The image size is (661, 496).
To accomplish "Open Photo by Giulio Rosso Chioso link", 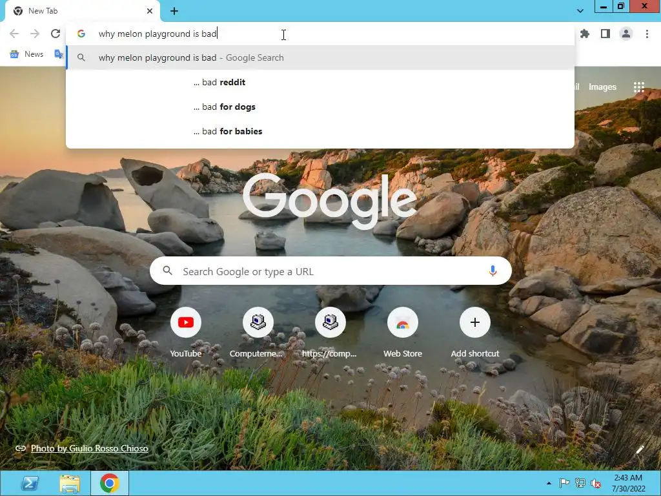I will [x=89, y=448].
